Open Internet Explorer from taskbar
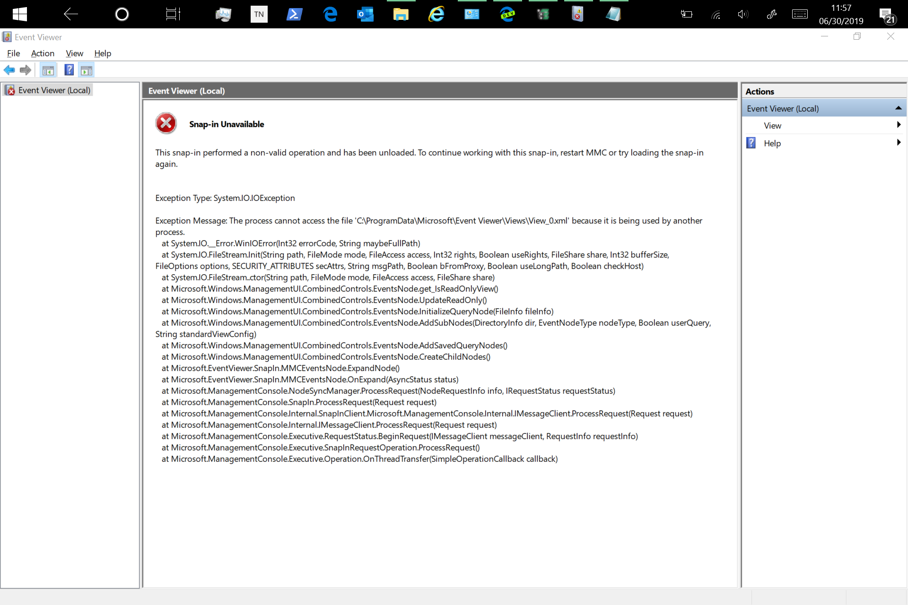908x605 pixels. (x=437, y=14)
